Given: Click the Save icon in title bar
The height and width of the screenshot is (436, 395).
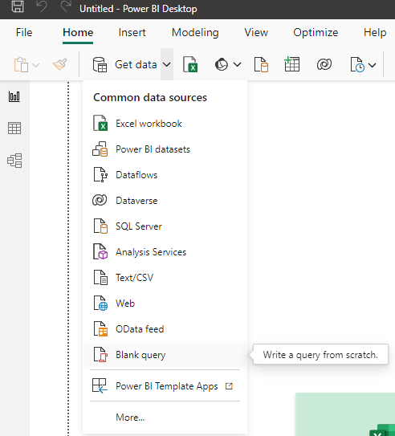Looking at the screenshot, I should click(x=18, y=6).
